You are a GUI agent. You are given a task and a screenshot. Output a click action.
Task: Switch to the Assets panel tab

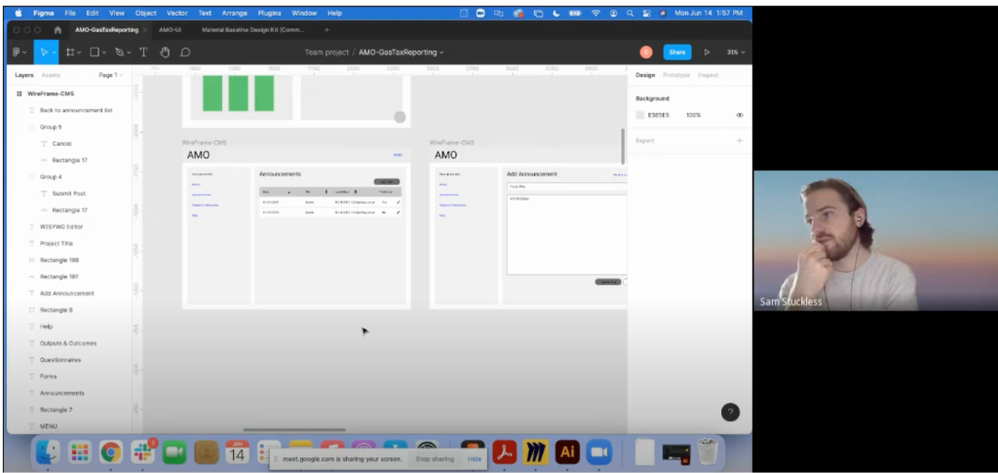51,75
